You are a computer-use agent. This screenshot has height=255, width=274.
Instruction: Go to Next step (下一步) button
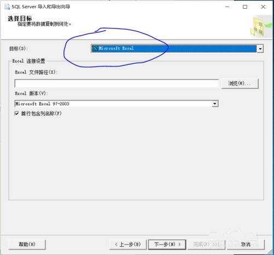click(x=167, y=245)
